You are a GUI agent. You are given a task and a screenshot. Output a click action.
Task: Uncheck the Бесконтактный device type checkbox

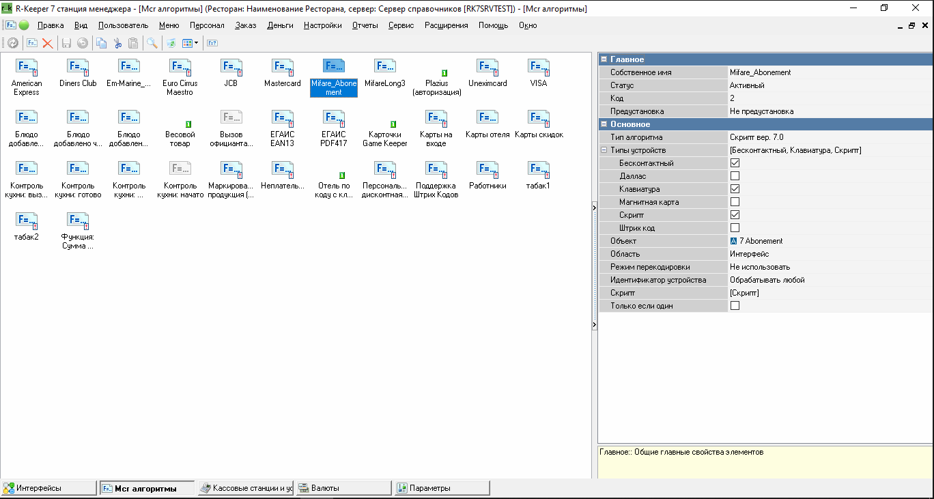[x=735, y=163]
